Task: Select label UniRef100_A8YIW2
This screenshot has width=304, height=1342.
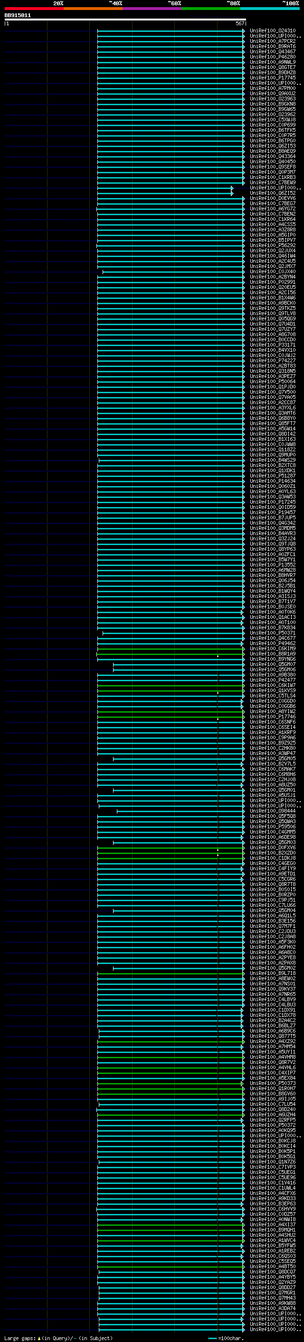Action: pos(273,711)
